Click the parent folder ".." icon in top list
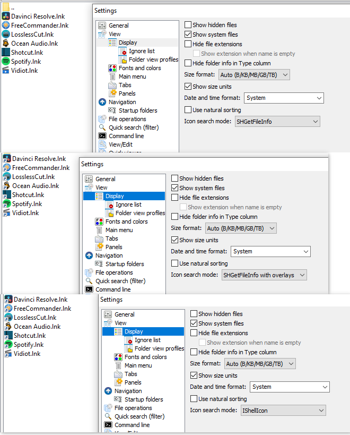350x435 pixels. [6, 7]
